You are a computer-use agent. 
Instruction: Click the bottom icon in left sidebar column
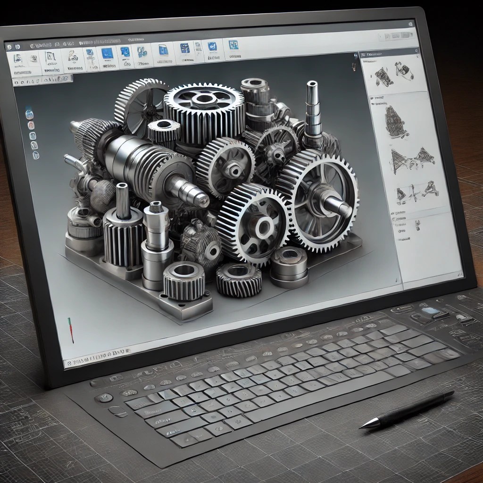pyautogui.click(x=35, y=155)
